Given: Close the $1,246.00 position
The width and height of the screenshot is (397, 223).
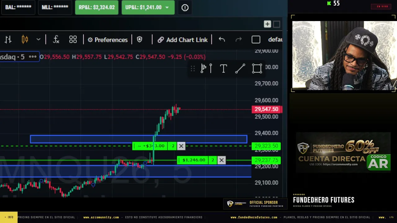Looking at the screenshot, I should point(221,160).
